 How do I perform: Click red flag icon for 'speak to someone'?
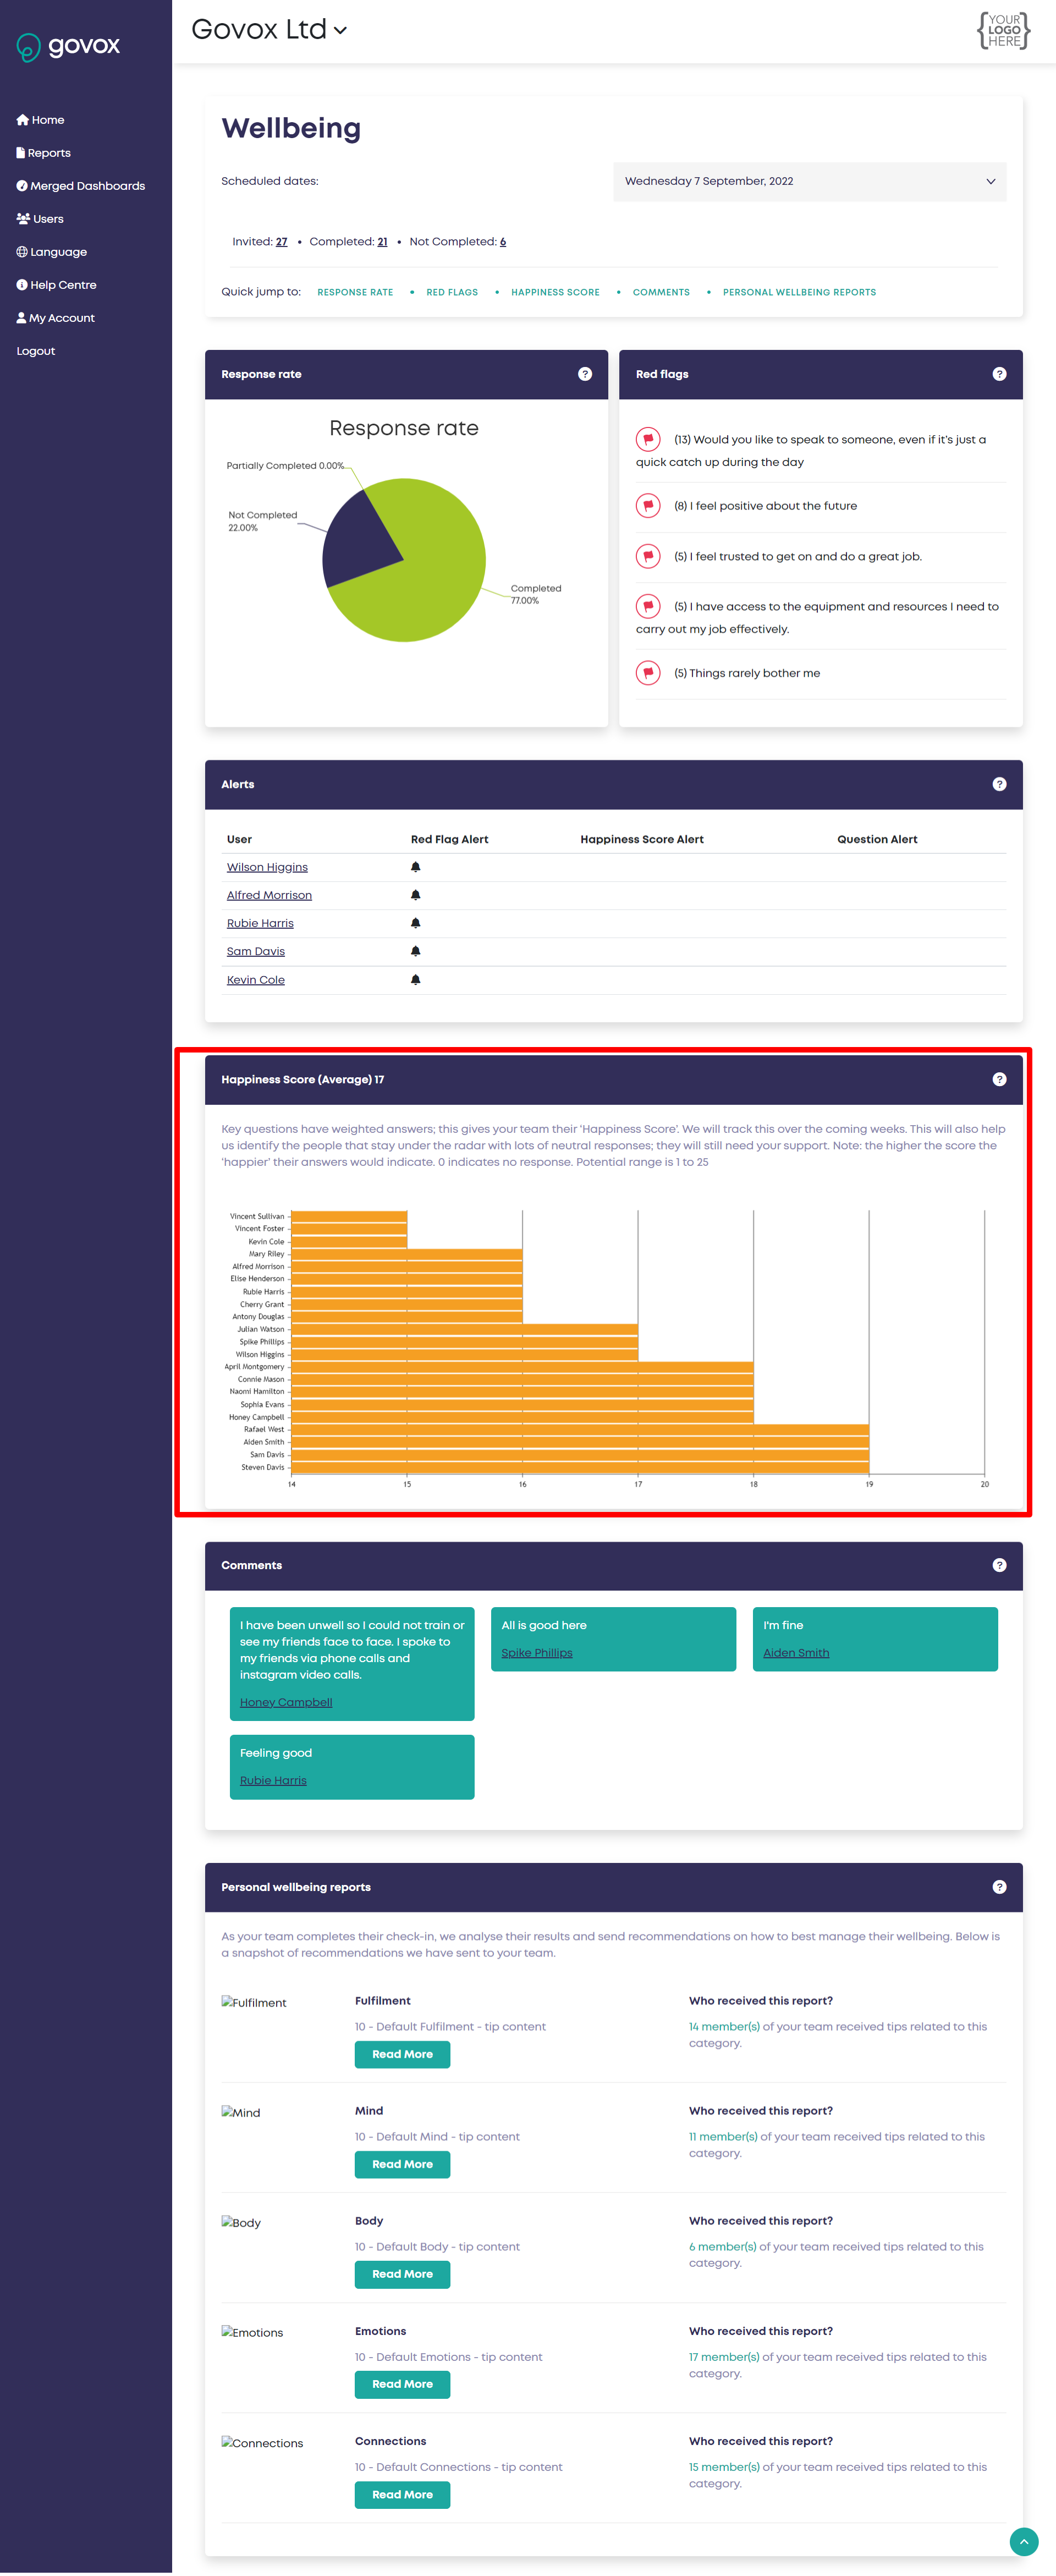(648, 439)
